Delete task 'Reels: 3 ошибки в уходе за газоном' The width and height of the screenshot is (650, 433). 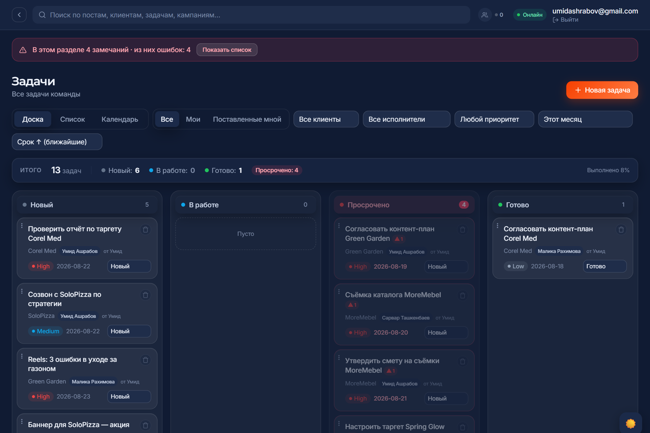click(x=145, y=360)
